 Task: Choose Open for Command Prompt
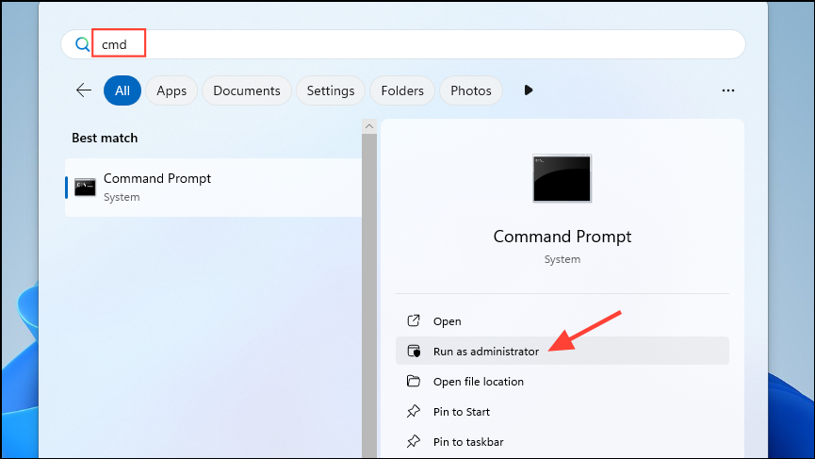coord(562,321)
